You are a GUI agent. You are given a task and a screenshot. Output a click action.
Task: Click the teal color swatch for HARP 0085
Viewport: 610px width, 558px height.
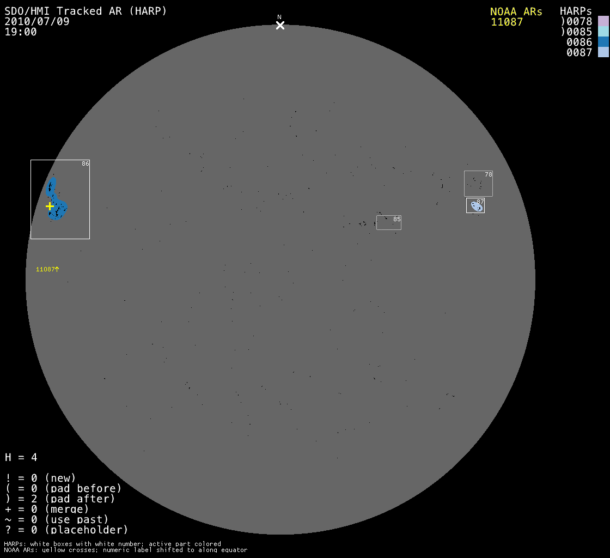(x=603, y=32)
